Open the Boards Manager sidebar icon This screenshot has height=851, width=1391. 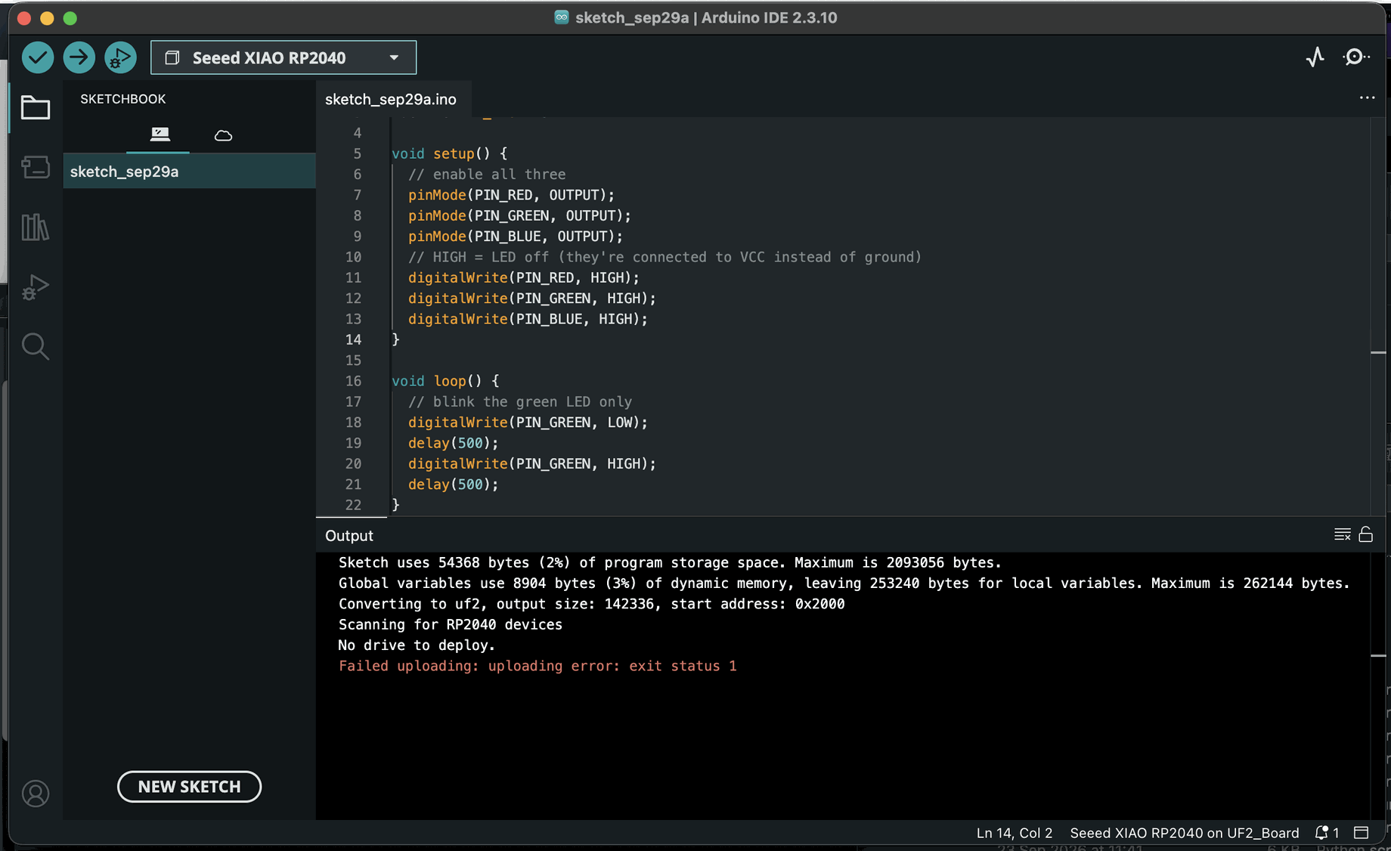pyautogui.click(x=36, y=167)
